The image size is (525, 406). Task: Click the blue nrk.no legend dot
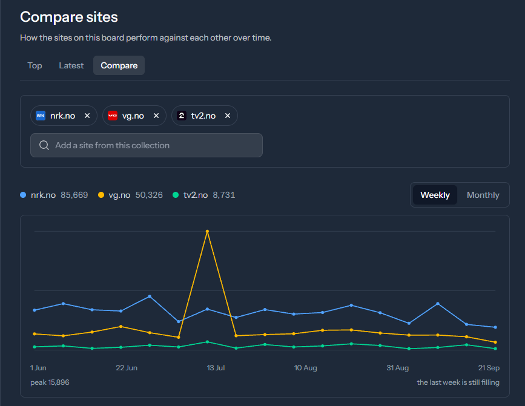(23, 195)
